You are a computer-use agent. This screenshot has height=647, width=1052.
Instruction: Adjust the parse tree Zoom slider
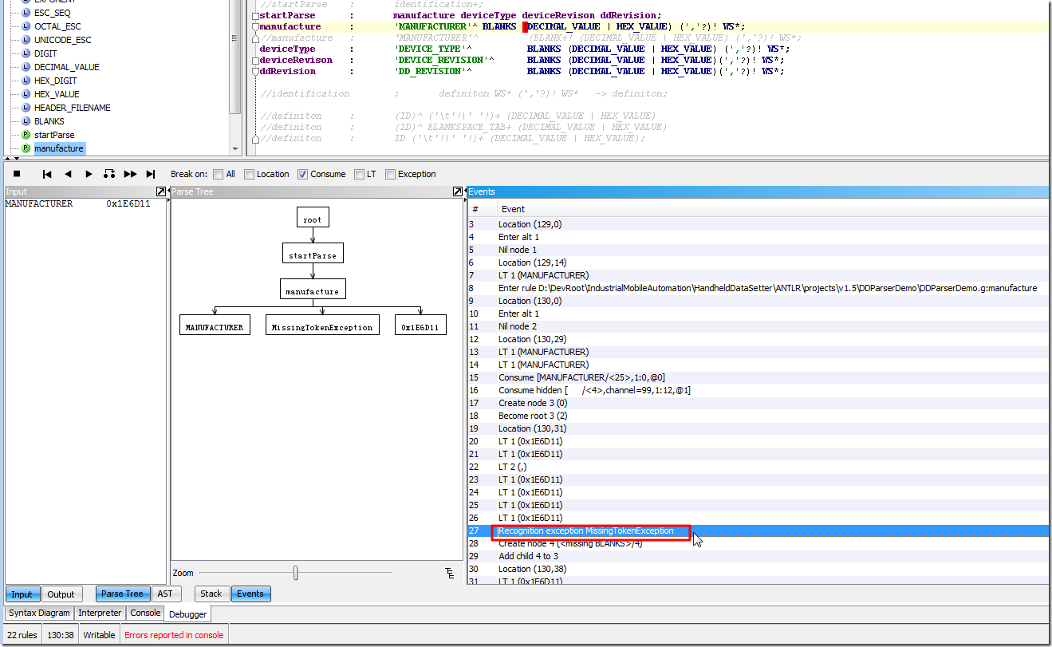(x=296, y=573)
